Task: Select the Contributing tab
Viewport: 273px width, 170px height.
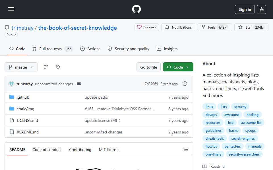Action: pyautogui.click(x=80, y=150)
